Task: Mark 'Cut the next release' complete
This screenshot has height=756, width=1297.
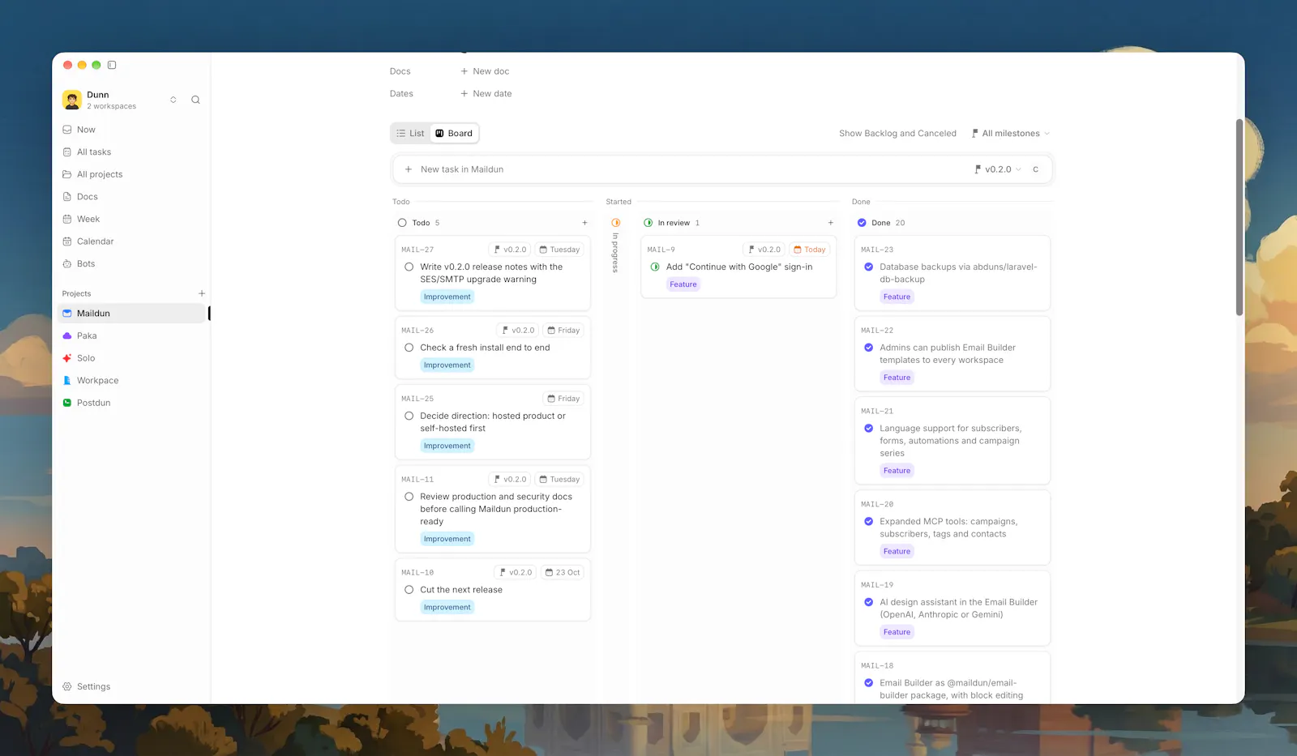Action: click(409, 590)
